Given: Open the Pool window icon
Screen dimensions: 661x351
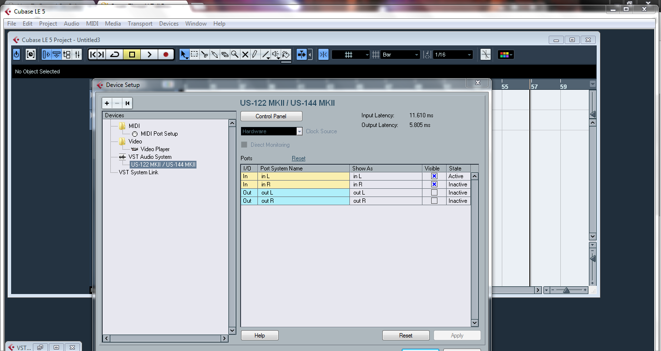Looking at the screenshot, I should [67, 55].
